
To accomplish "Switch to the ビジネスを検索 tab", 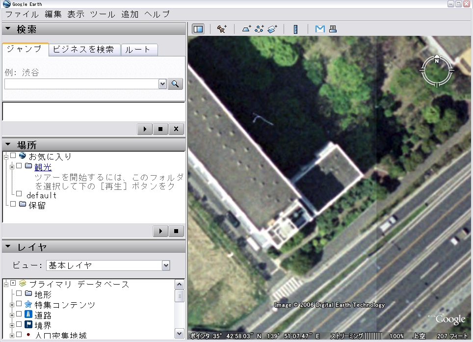I will (x=84, y=50).
